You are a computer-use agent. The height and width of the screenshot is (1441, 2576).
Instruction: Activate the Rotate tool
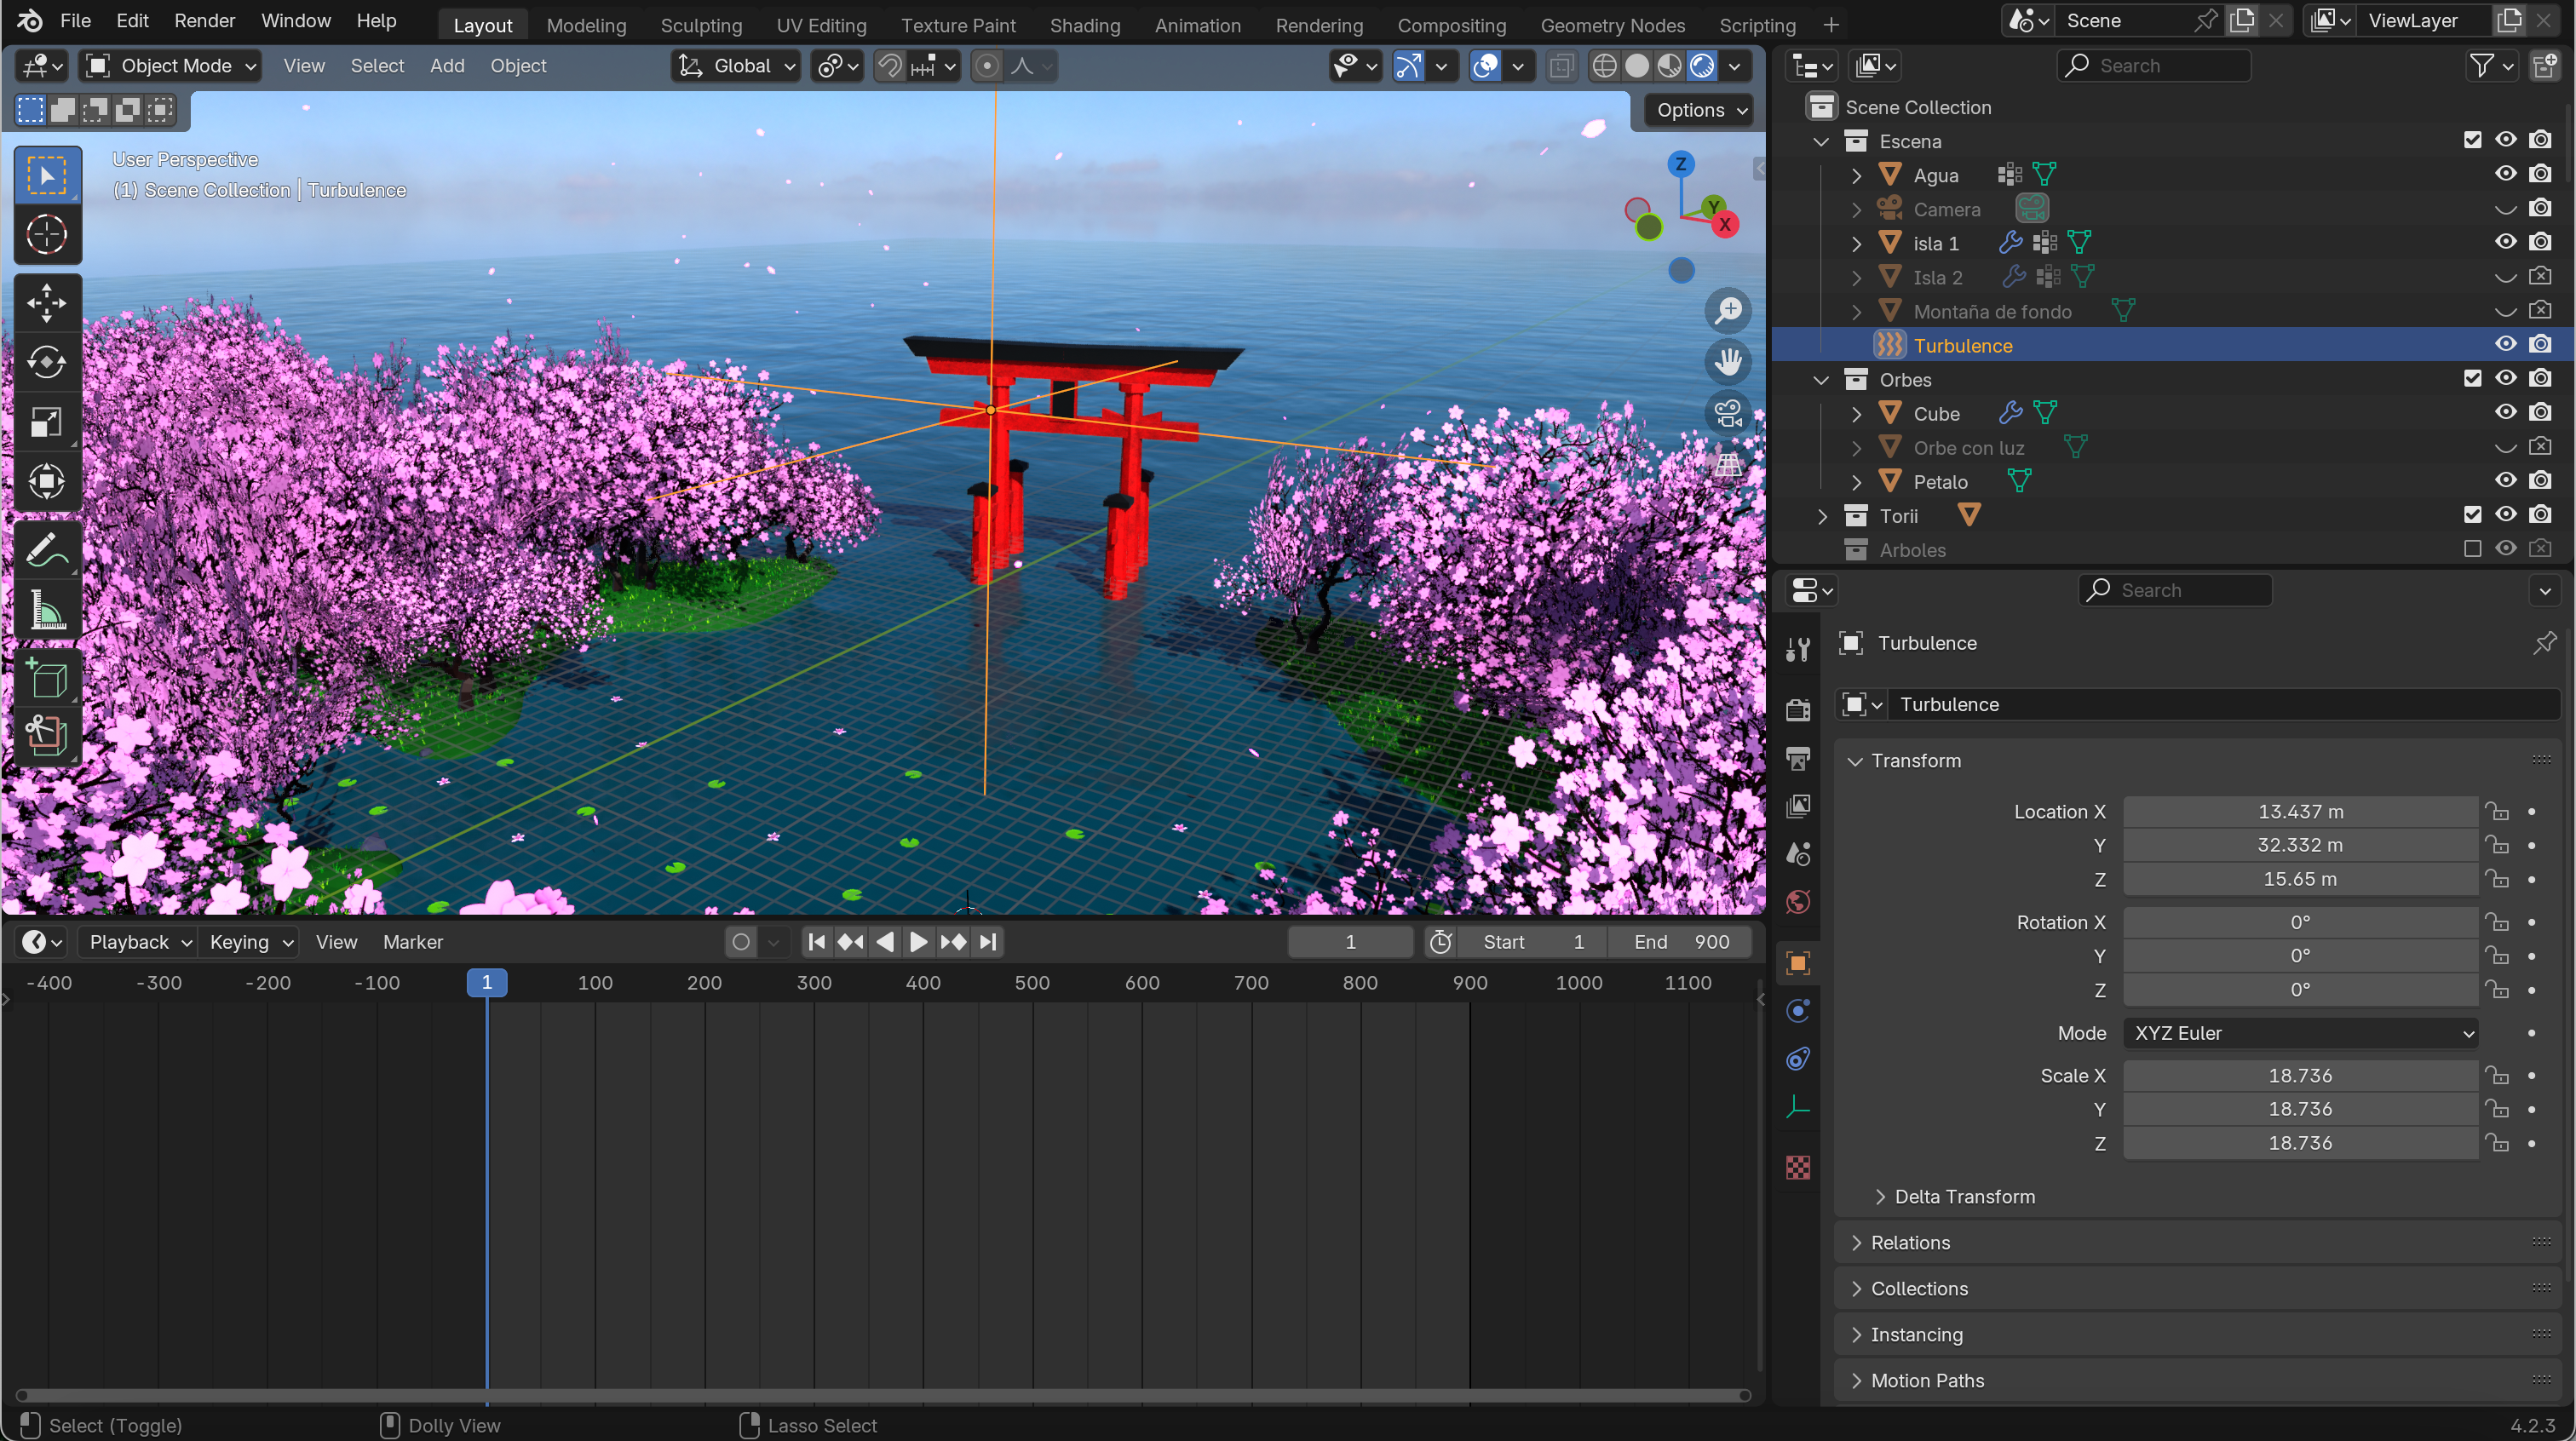click(x=46, y=362)
